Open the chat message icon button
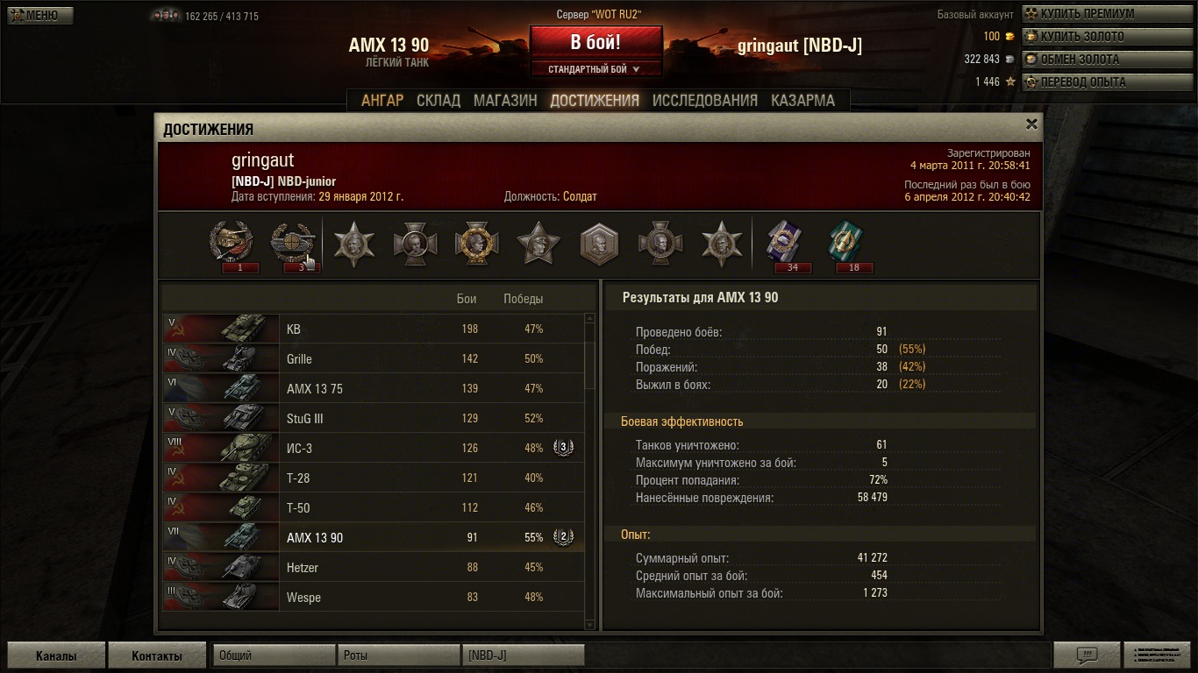 (x=1087, y=655)
